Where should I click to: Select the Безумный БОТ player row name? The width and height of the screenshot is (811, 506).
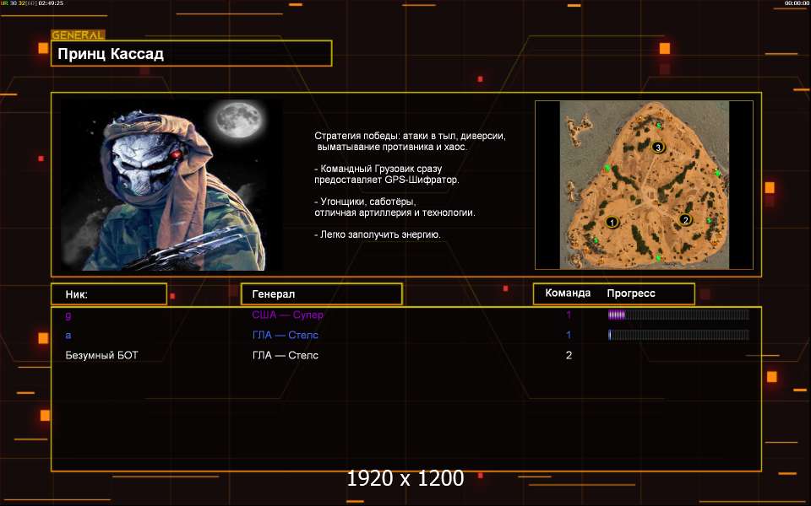point(102,355)
